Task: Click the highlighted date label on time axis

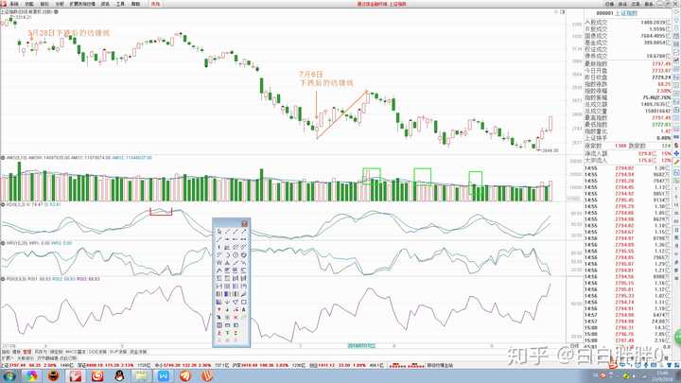Action: [x=361, y=346]
